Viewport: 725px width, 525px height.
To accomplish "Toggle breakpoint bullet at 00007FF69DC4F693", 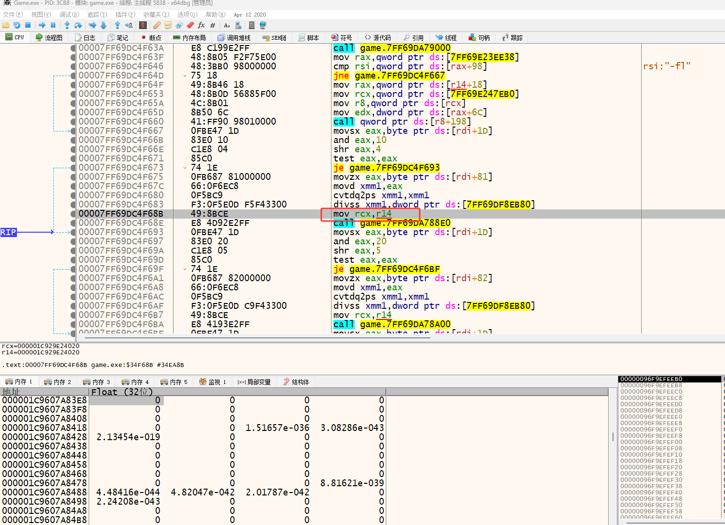I will pyautogui.click(x=73, y=232).
